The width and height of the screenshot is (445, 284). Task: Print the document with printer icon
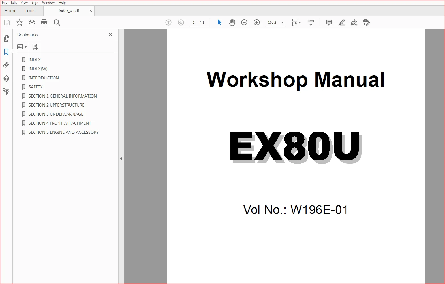pos(44,22)
